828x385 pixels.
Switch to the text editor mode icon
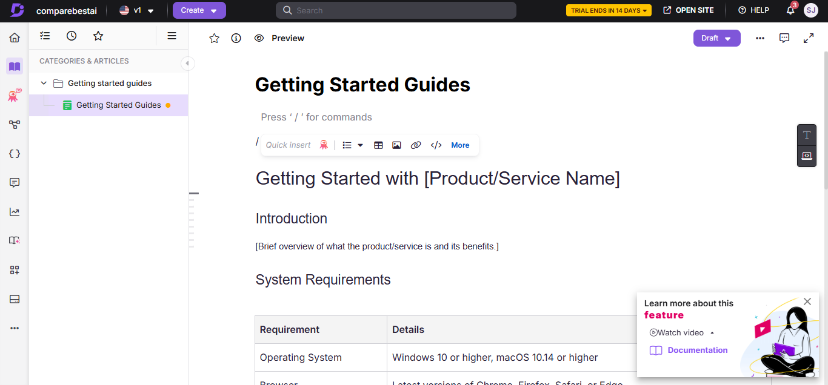click(807, 135)
